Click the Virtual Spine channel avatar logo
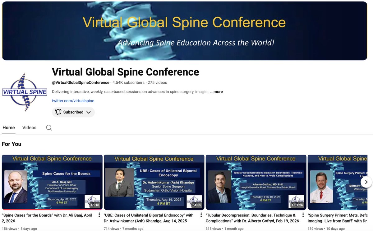Image resolution: width=373 pixels, height=231 pixels. point(25,92)
